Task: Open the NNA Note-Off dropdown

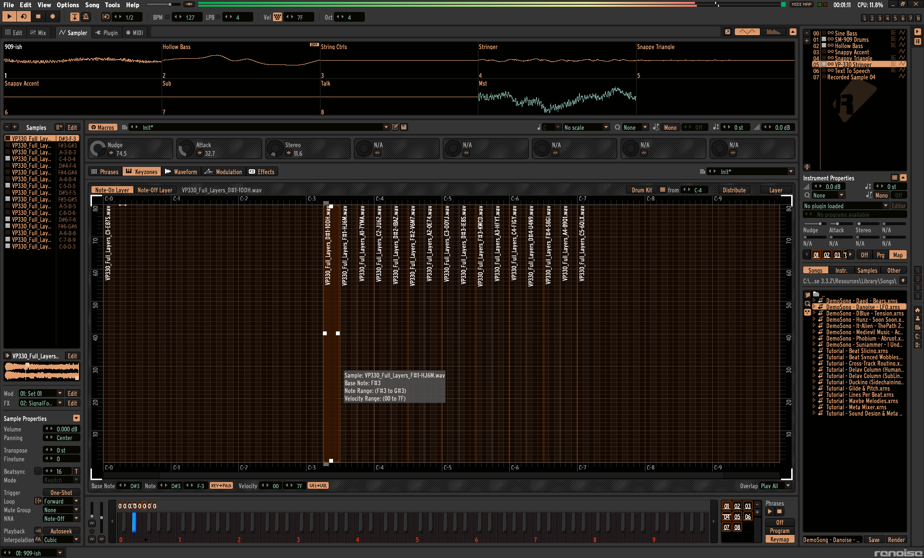Action: pyautogui.click(x=61, y=519)
